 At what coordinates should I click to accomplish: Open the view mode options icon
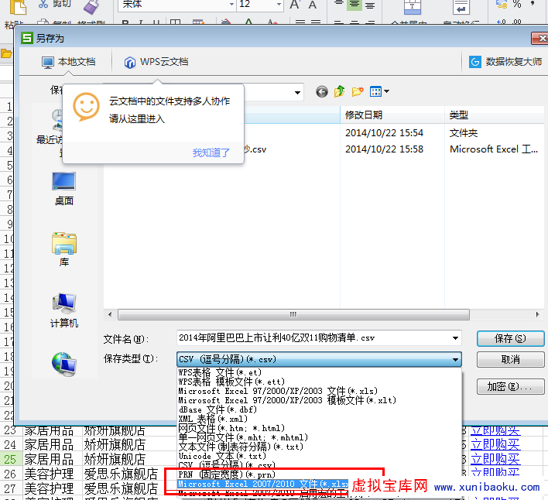[x=378, y=92]
